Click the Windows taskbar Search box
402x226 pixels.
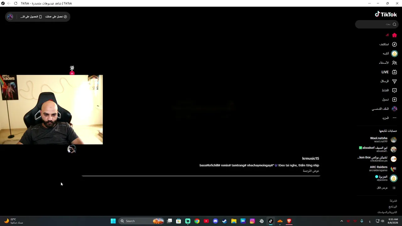tap(142, 221)
